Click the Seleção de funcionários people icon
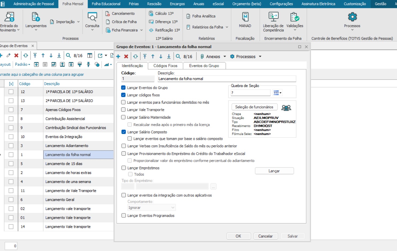 pyautogui.click(x=286, y=108)
